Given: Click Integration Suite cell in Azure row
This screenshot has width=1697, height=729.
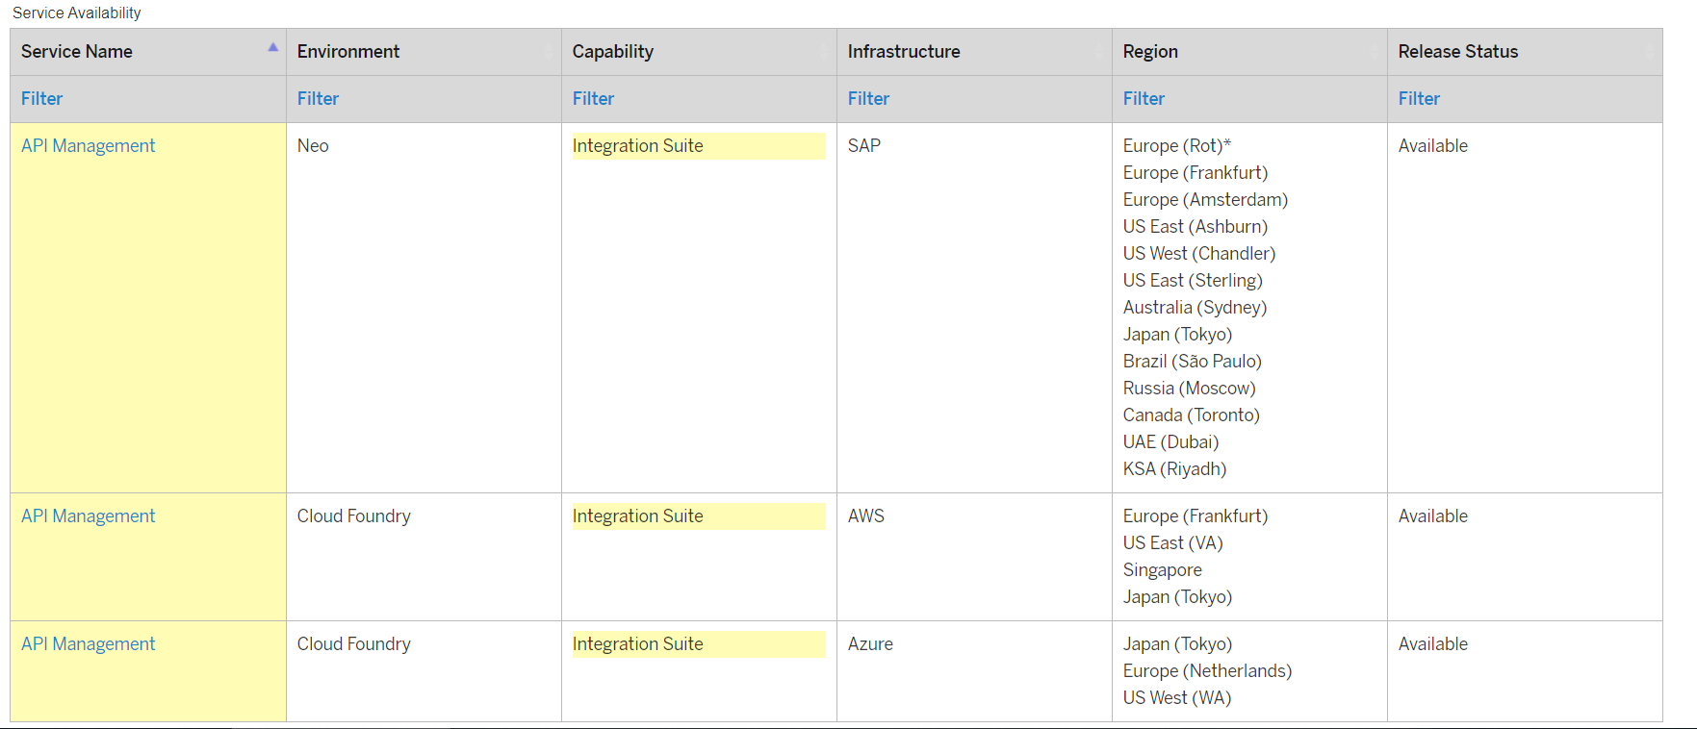Looking at the screenshot, I should tap(638, 644).
